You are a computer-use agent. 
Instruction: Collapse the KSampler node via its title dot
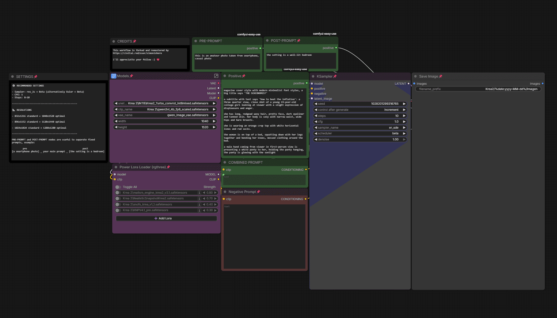313,76
